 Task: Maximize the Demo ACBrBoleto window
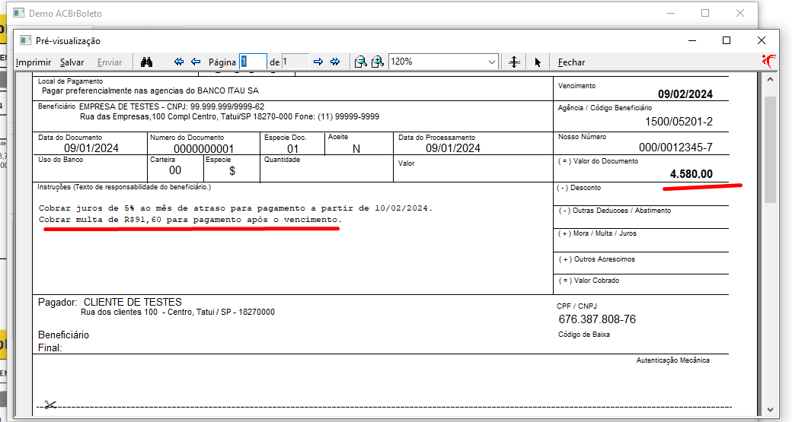(705, 13)
